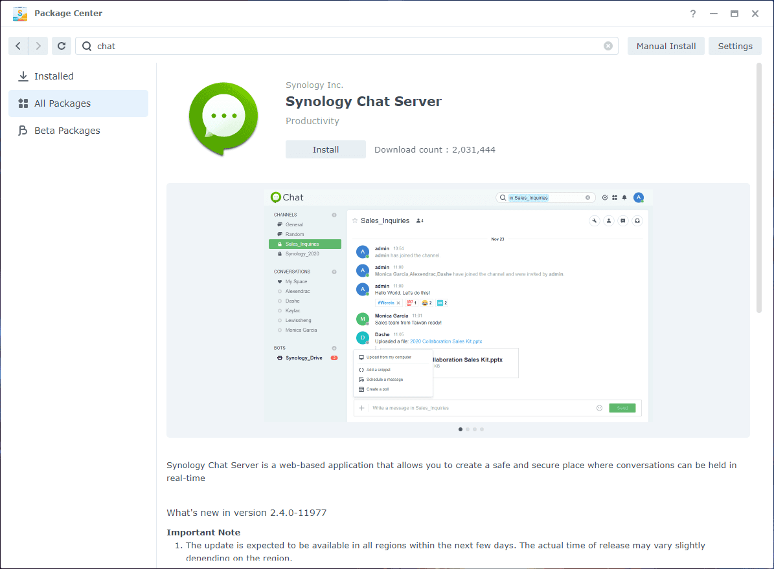Open the help question mark
Viewport: 774px width, 569px height.
pyautogui.click(x=692, y=14)
